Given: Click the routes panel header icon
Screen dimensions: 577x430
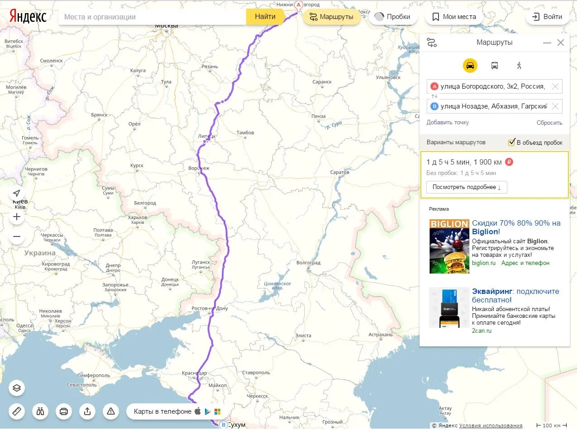Looking at the screenshot, I should 432,43.
